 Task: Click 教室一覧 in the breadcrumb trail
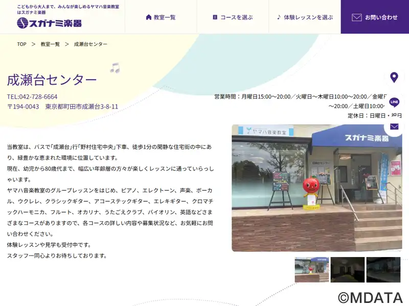click(x=50, y=44)
